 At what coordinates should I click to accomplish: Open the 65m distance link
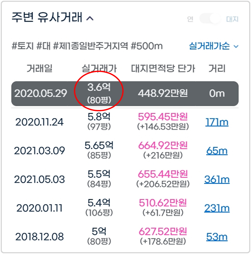pos(217,151)
